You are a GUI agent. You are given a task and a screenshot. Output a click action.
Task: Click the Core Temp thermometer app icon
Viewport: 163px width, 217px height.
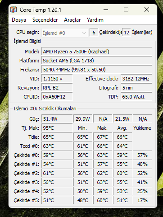[14, 9]
